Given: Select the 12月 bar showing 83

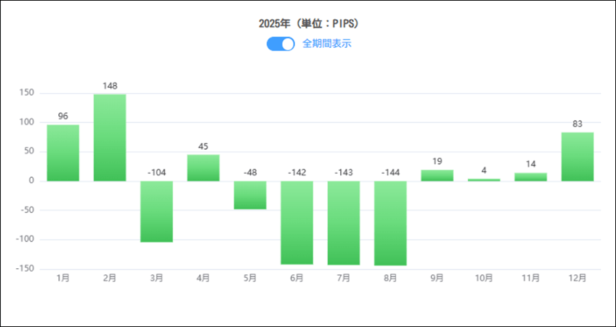Looking at the screenshot, I should (578, 157).
